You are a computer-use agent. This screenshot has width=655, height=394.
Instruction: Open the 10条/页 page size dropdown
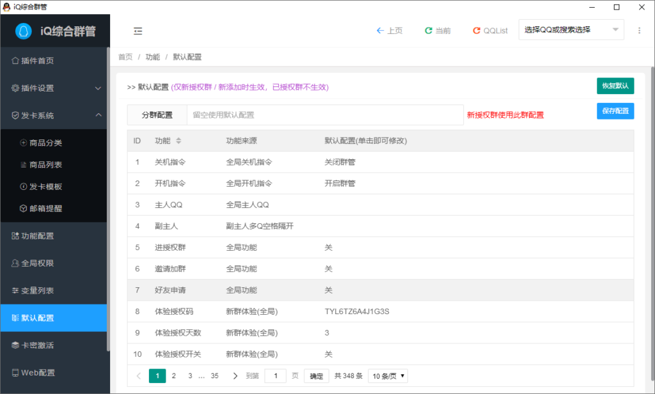[x=388, y=375]
